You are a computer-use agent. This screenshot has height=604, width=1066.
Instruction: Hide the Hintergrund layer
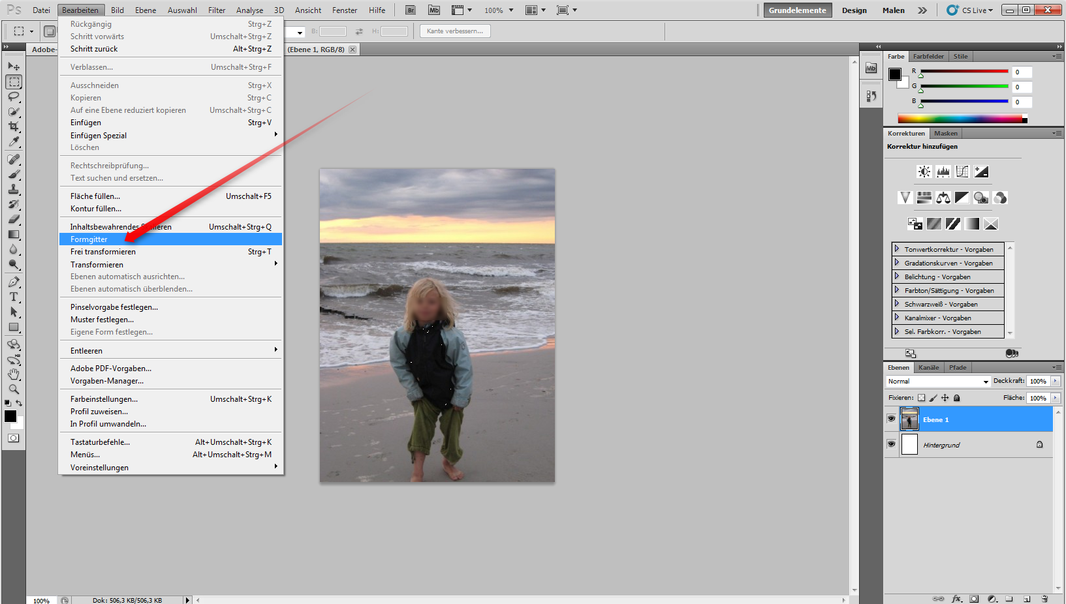tap(891, 444)
